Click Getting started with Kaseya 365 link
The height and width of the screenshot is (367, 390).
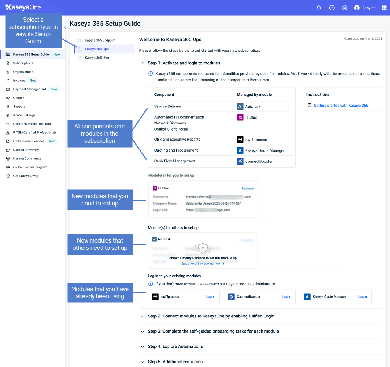coord(341,106)
